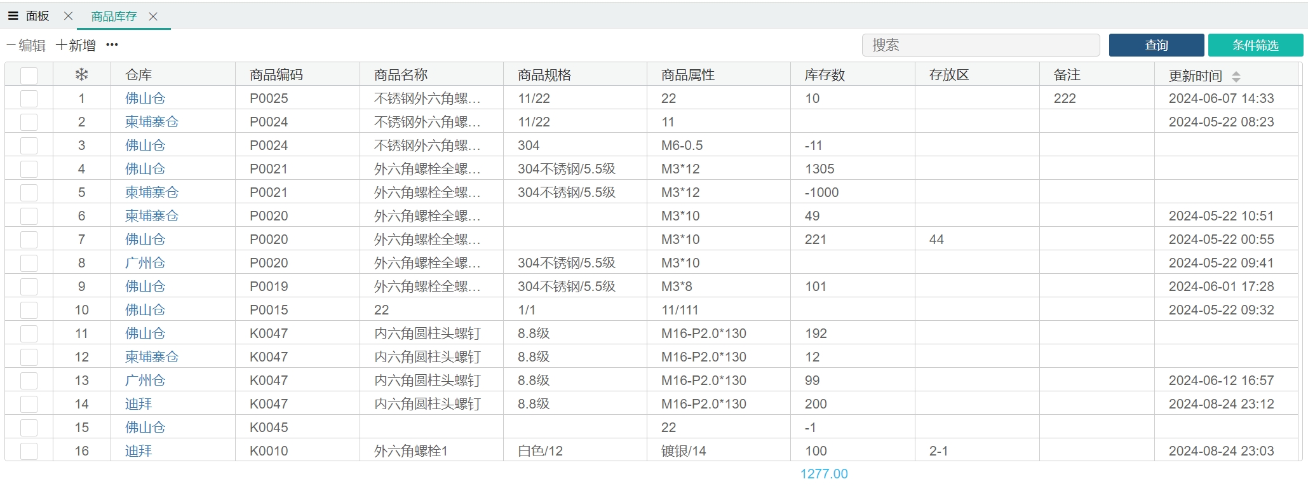Select the 2024-08-24 23:12 timestamp
The height and width of the screenshot is (486, 1308).
[1222, 404]
